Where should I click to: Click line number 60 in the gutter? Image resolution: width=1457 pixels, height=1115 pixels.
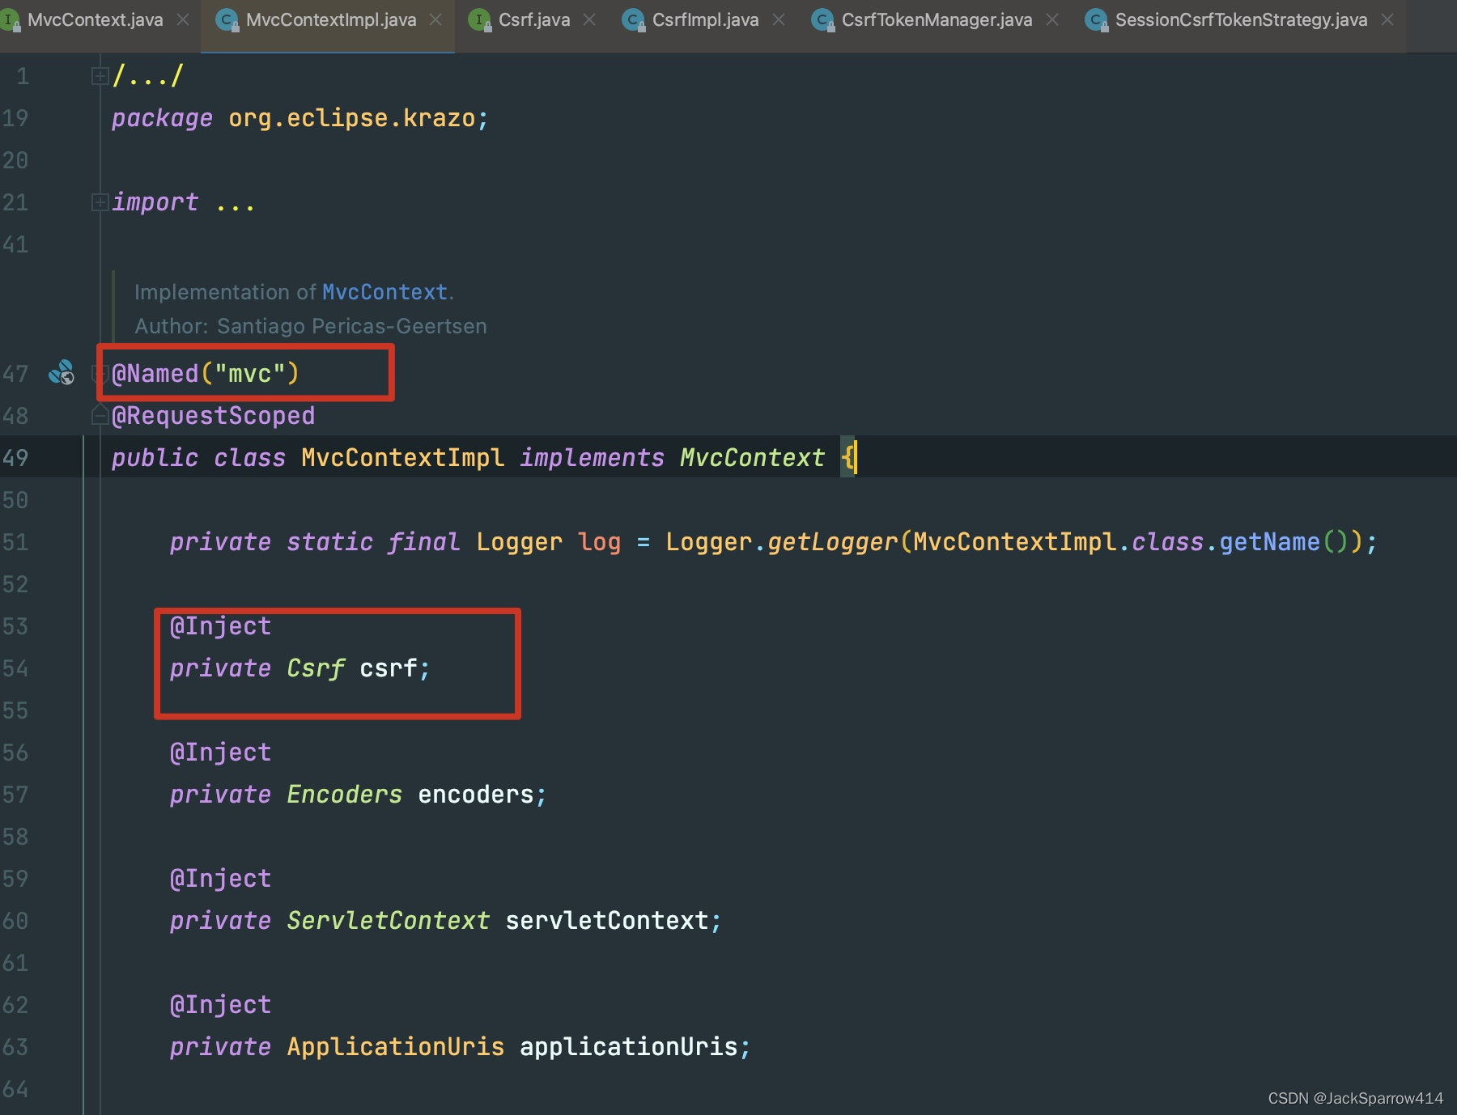[15, 921]
